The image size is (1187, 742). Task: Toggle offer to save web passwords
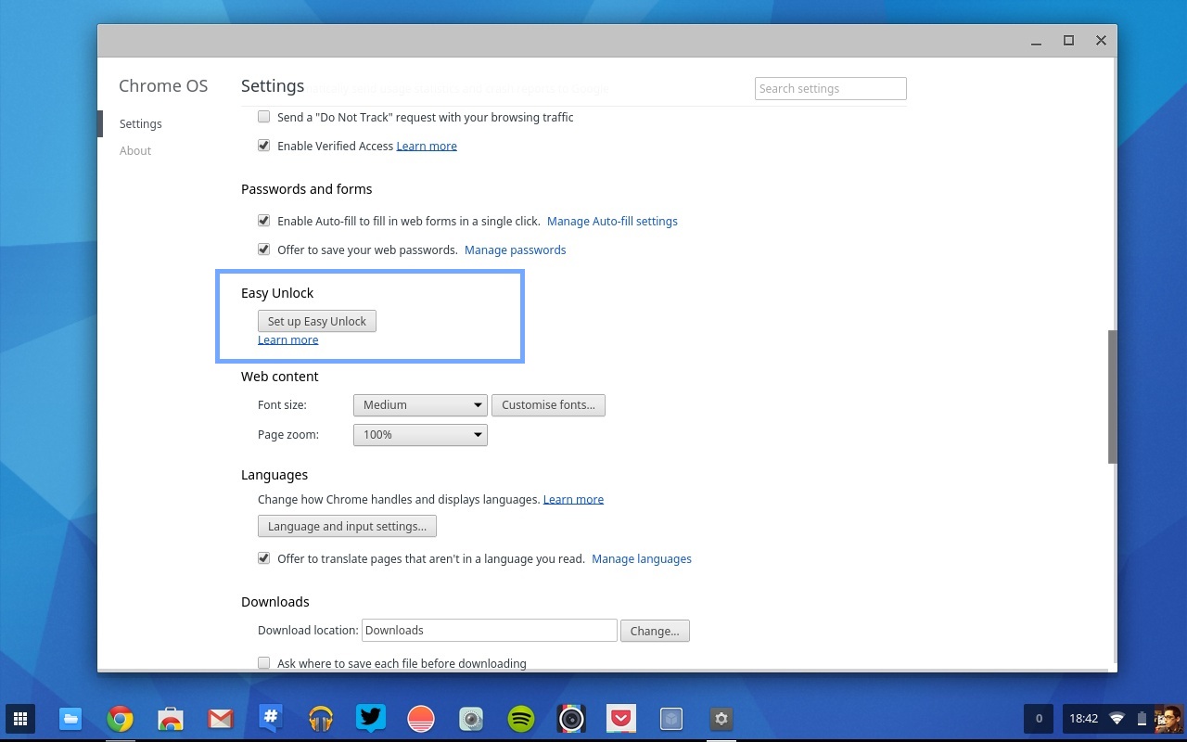264,249
